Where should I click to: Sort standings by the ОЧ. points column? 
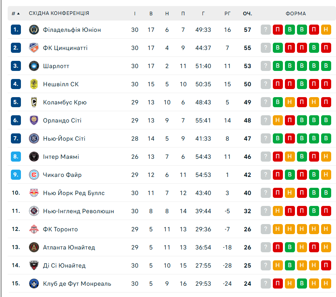tap(247, 13)
